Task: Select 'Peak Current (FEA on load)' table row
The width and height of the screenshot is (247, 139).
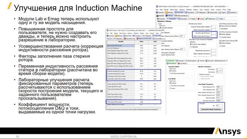Action: [x=134, y=46]
